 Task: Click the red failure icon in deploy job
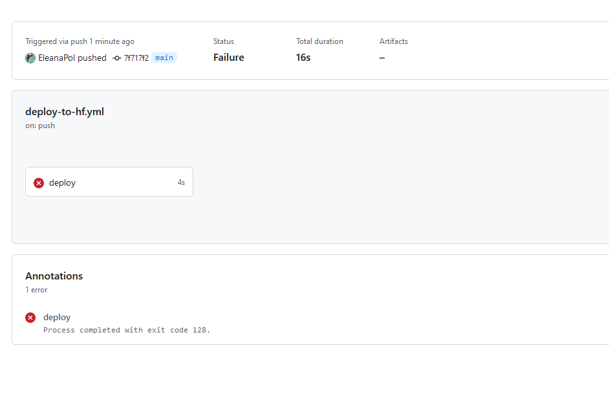[x=39, y=183]
